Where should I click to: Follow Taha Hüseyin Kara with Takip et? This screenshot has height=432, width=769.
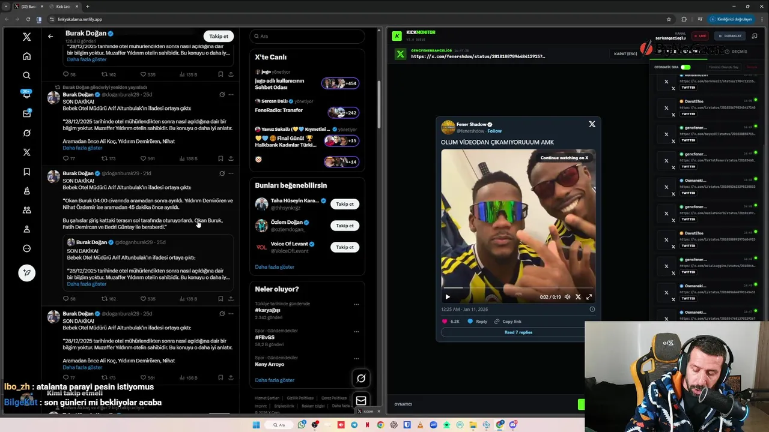click(x=345, y=204)
